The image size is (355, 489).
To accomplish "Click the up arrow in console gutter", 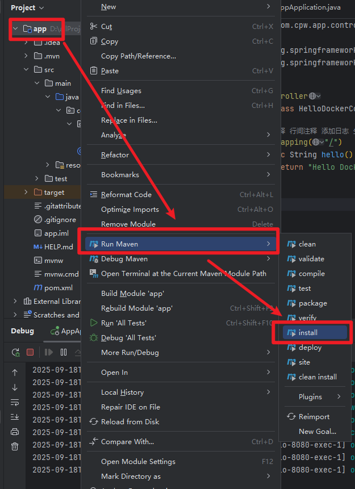I will [15, 373].
